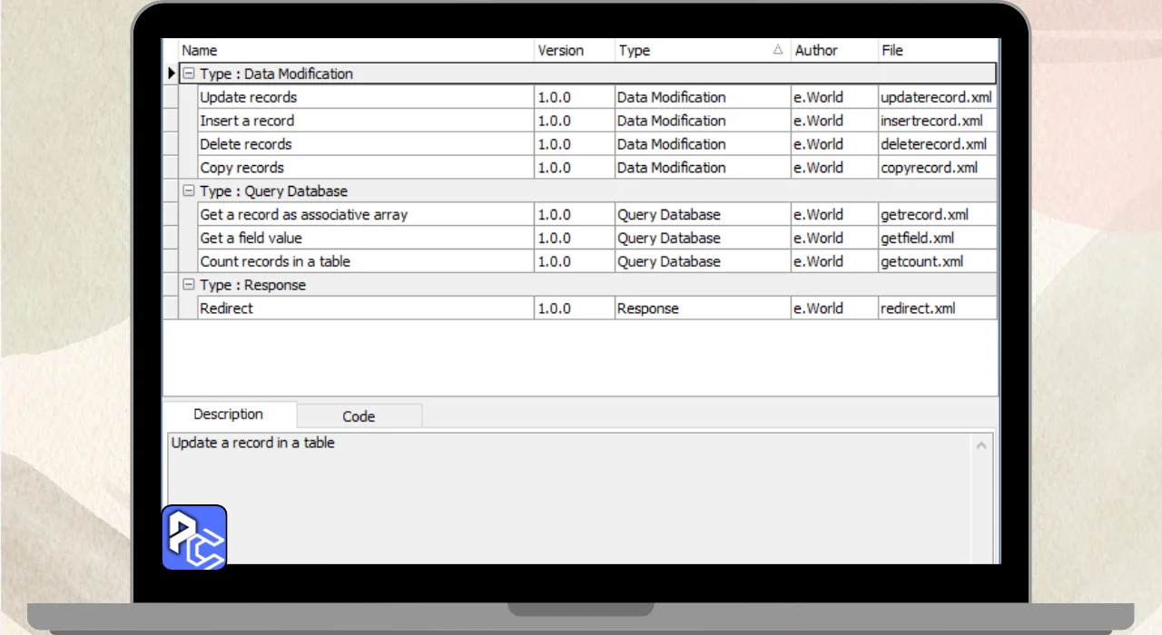Screen dimensions: 1162x635
Task: Select the Insert a record row
Action: click(x=247, y=121)
